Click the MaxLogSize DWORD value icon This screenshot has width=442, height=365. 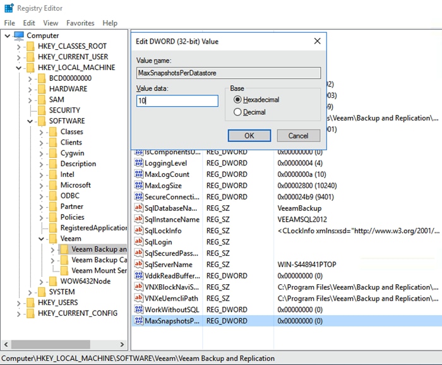click(x=139, y=186)
